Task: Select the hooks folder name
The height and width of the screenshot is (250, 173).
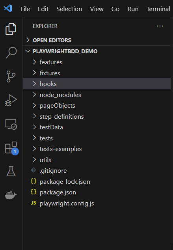Action: coord(48,84)
